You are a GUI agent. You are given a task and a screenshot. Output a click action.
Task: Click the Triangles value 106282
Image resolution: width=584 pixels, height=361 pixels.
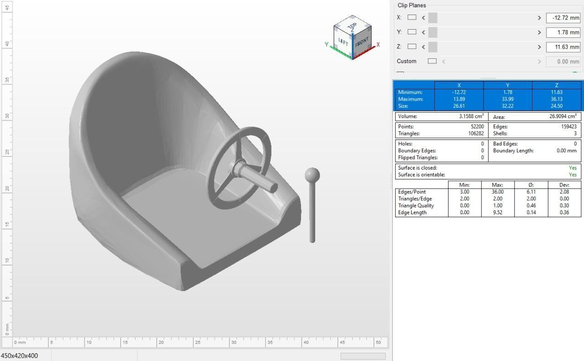click(475, 134)
